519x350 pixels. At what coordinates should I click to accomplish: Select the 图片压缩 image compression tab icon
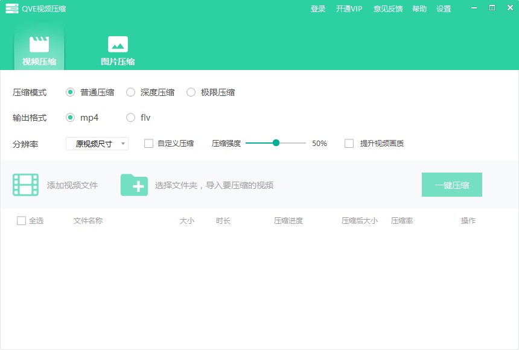(117, 43)
